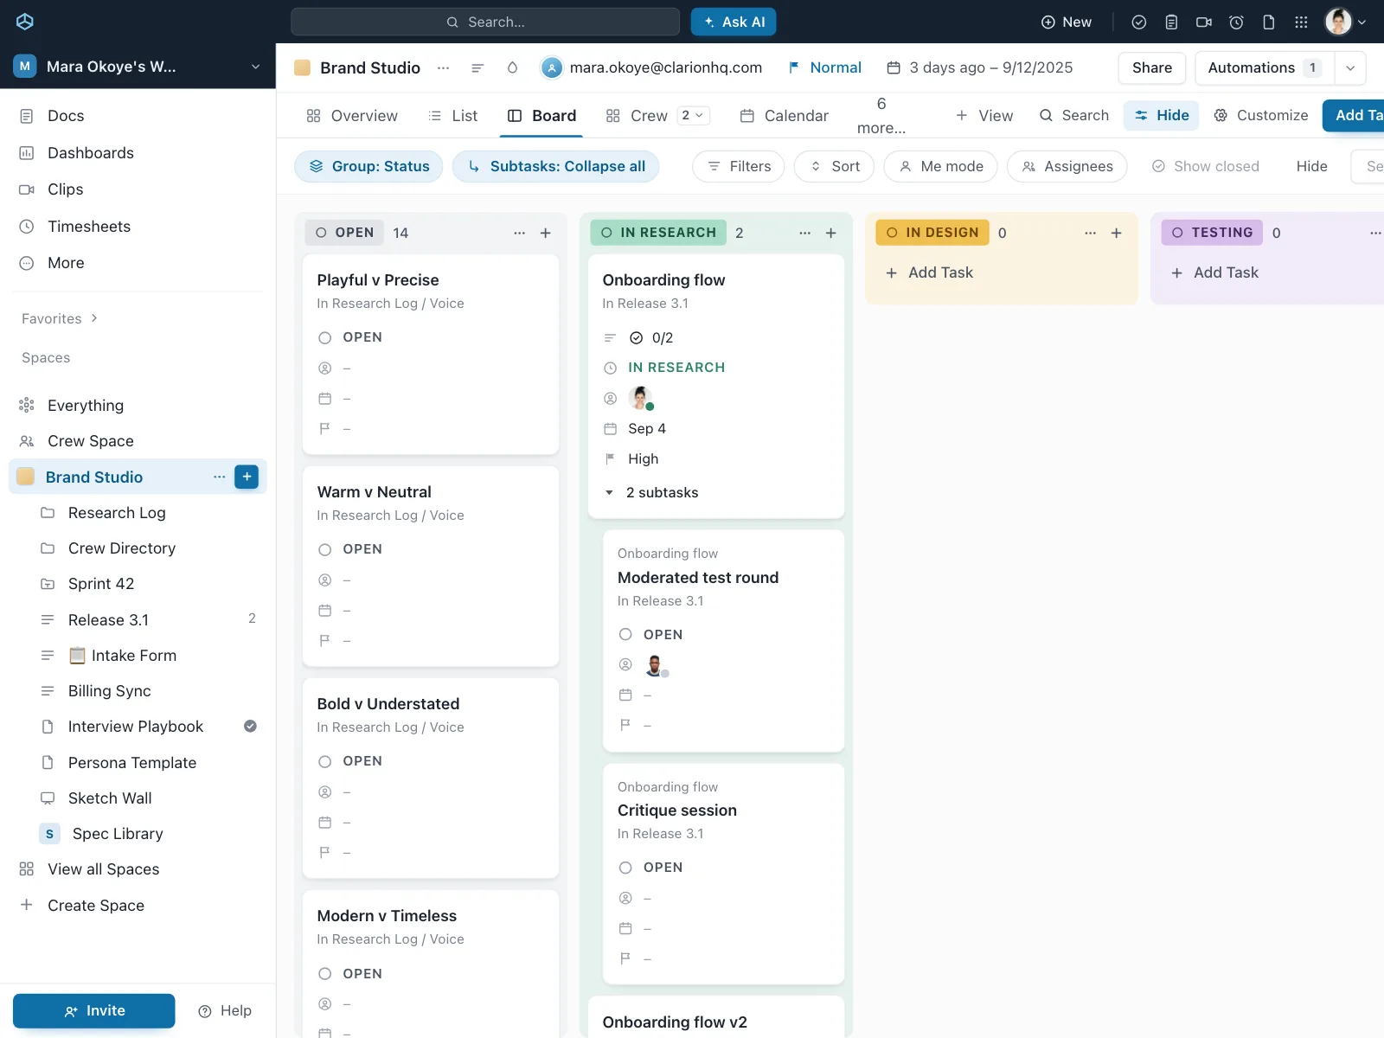Open IN RESEARCH column ellipsis options
The image size is (1384, 1038).
[804, 233]
